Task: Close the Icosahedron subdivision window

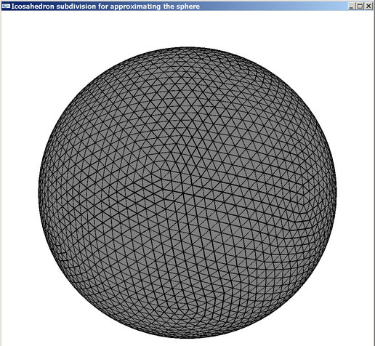Action: [x=368, y=6]
